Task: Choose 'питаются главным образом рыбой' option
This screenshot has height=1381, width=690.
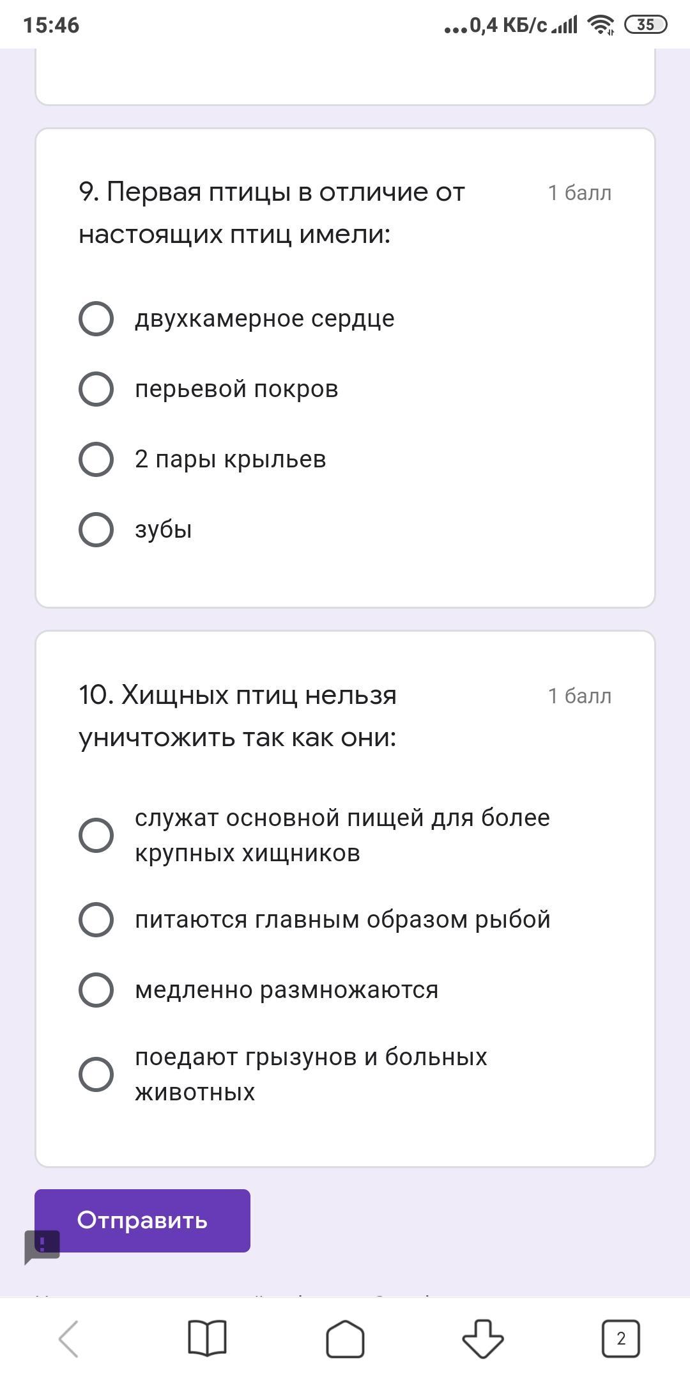Action: pos(96,919)
